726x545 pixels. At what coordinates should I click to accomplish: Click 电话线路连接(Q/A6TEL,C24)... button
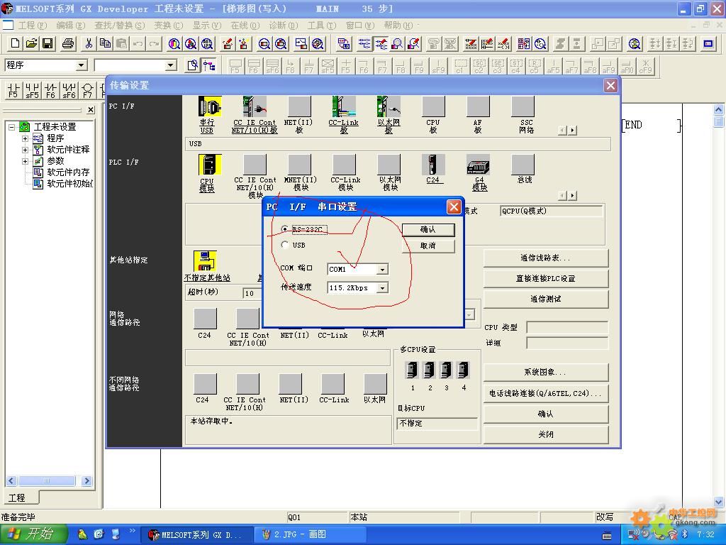(546, 393)
